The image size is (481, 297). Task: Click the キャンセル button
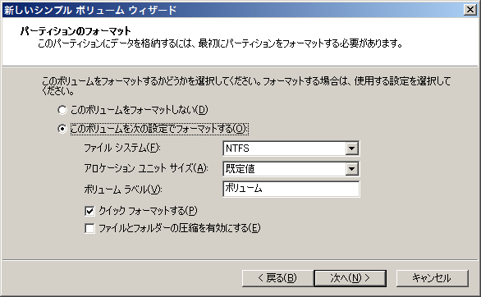click(433, 278)
